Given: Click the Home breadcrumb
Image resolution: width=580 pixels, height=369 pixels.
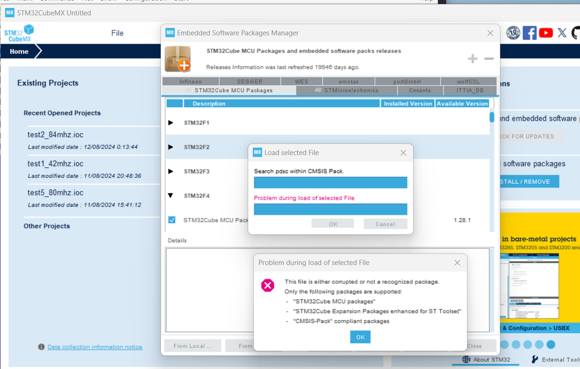Looking at the screenshot, I should click(19, 51).
